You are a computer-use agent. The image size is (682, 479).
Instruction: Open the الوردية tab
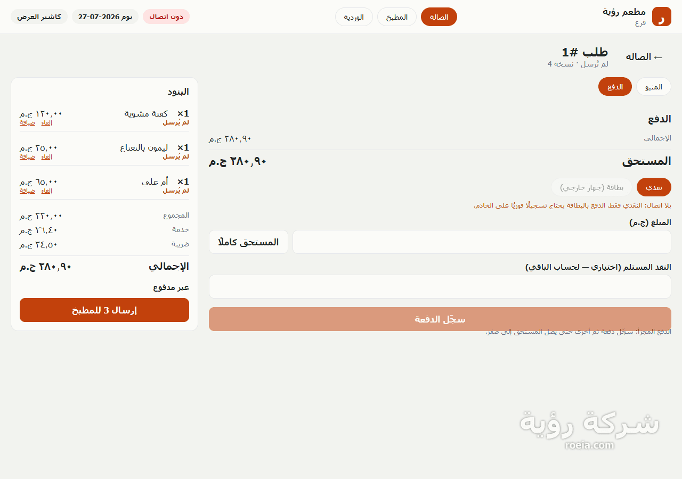point(354,16)
